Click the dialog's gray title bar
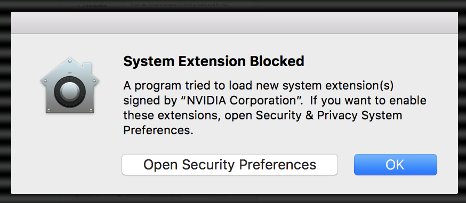466x203 pixels. [x=235, y=23]
